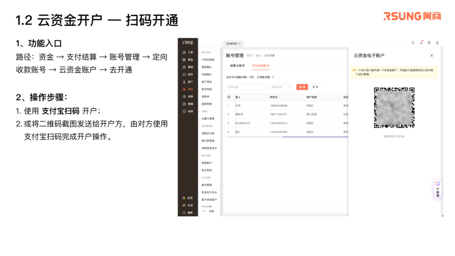Click the refresh icon in the top bar
This screenshot has height=256, width=455.
(x=413, y=43)
